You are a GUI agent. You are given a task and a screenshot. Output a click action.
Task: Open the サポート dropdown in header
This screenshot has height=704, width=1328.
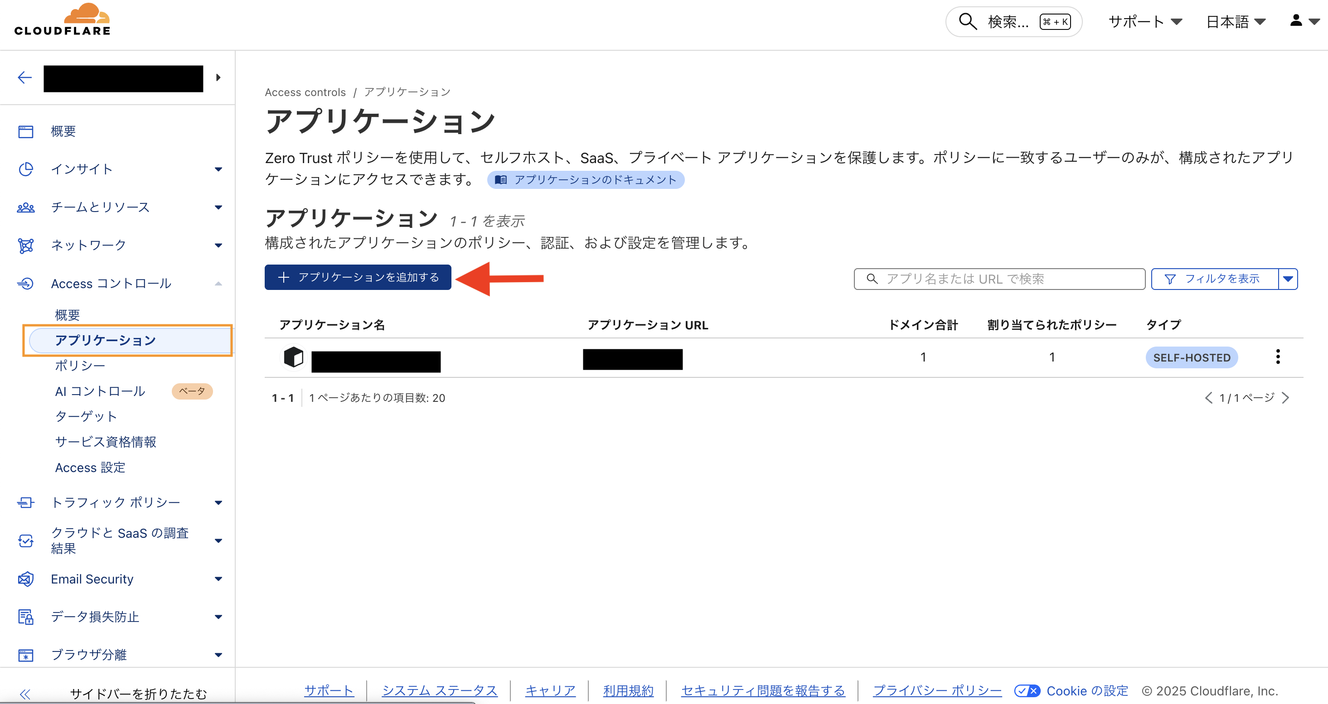coord(1144,22)
